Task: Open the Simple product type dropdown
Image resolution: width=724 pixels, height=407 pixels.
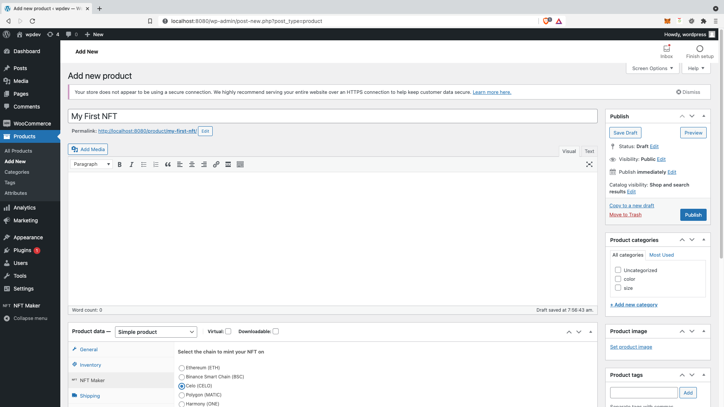Action: pos(156,332)
